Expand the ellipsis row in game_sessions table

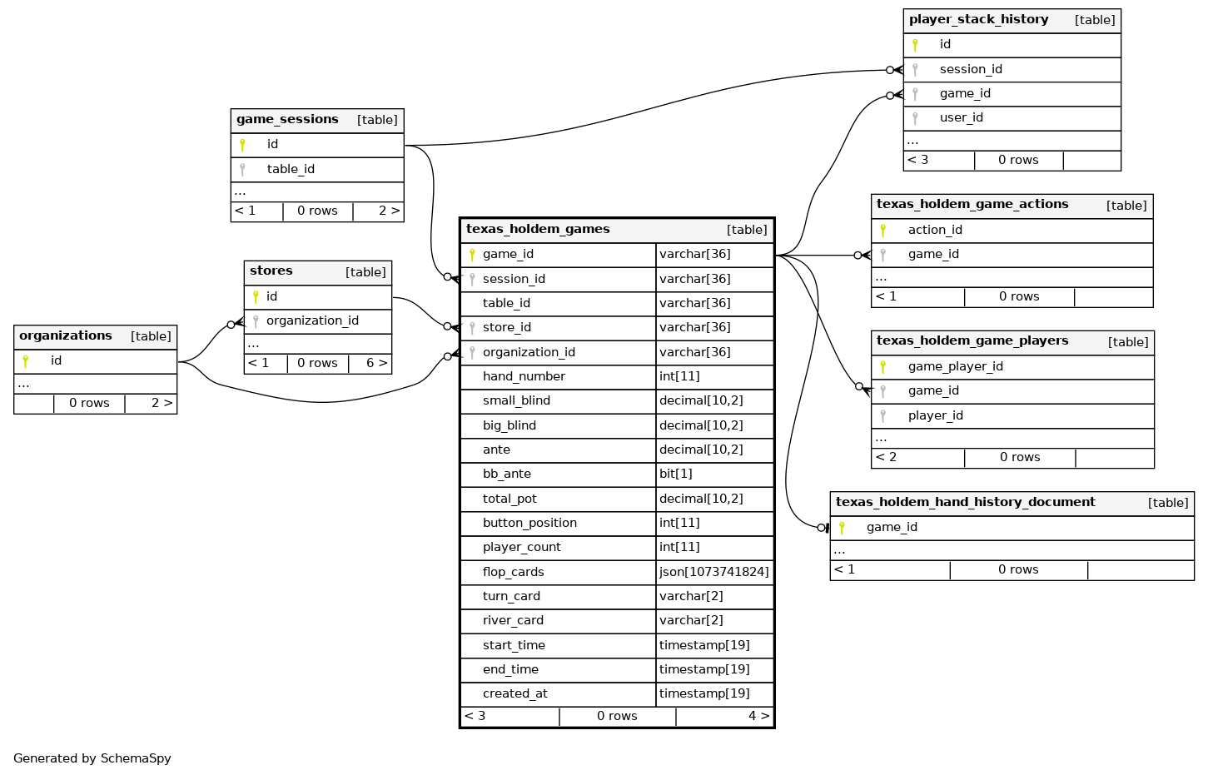tap(240, 191)
